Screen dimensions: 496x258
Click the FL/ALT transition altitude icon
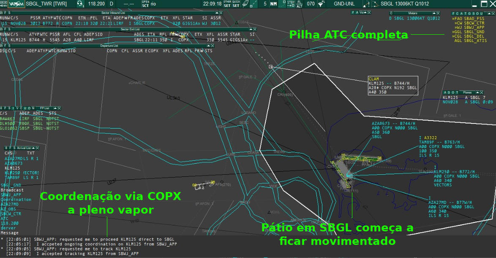(300, 4)
